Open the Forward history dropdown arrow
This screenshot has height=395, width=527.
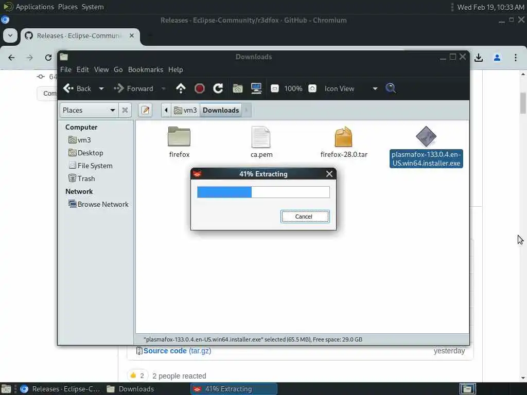coord(163,88)
